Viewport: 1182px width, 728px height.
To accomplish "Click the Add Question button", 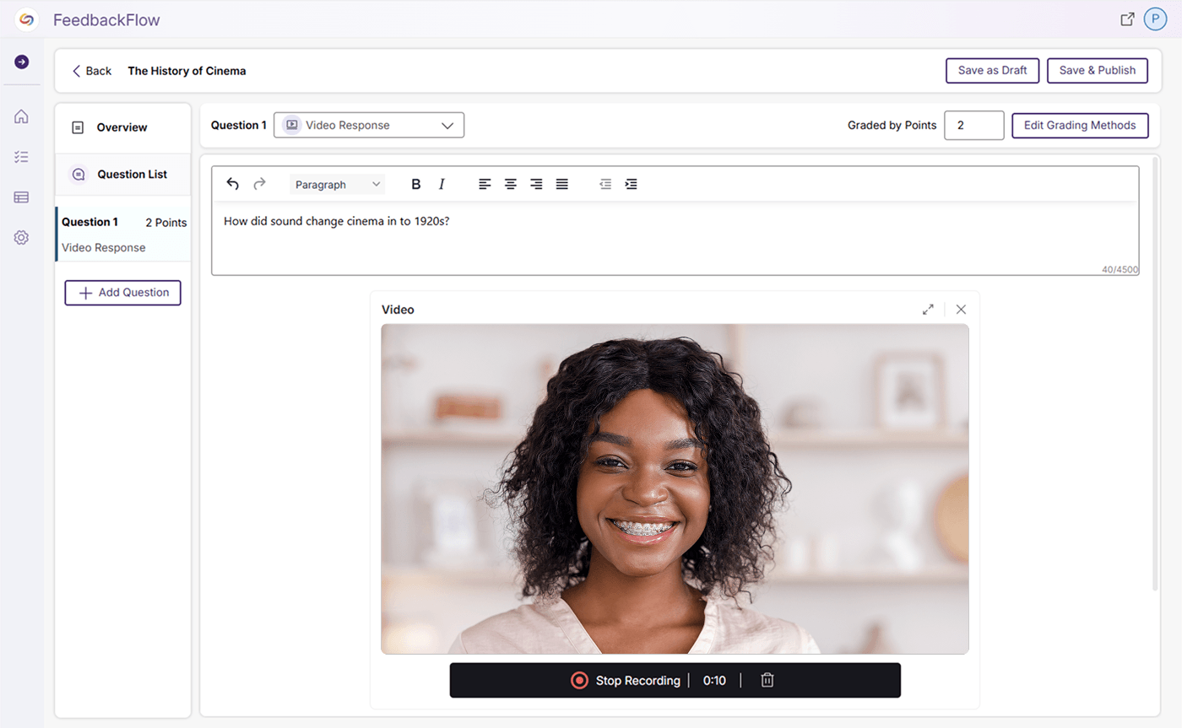I will (x=123, y=293).
